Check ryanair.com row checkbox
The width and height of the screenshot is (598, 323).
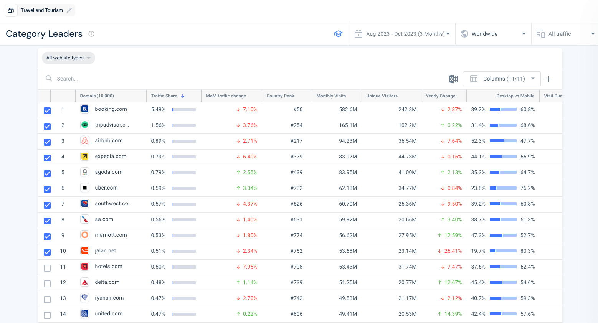tap(47, 300)
